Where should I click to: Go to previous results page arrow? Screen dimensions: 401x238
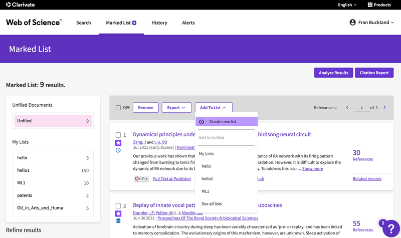pos(347,107)
